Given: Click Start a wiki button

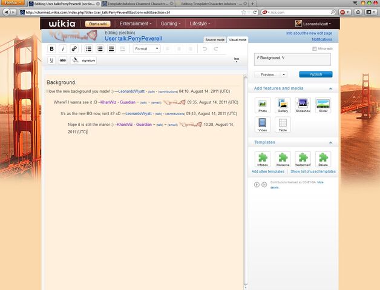Looking at the screenshot, I should 97,24.
